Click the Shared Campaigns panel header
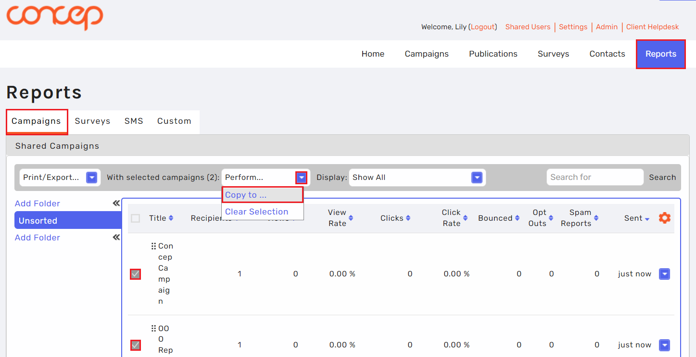 pyautogui.click(x=348, y=146)
